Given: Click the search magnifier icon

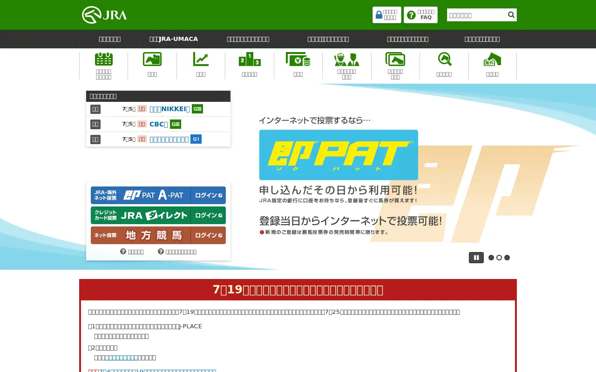Looking at the screenshot, I should point(511,15).
